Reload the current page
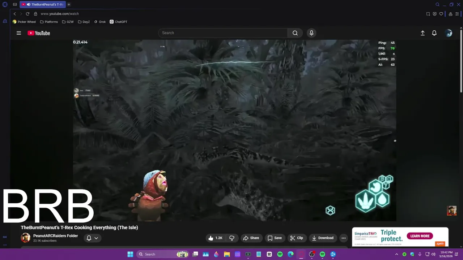Screen dimensions: 463x260 (x=27, y=14)
